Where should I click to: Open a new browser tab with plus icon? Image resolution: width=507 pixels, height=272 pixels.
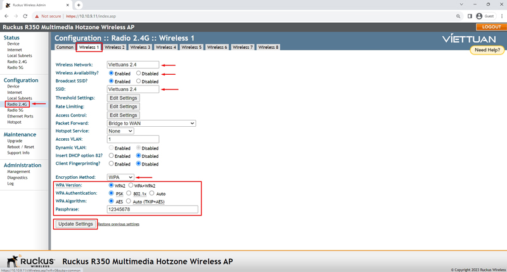tap(79, 5)
